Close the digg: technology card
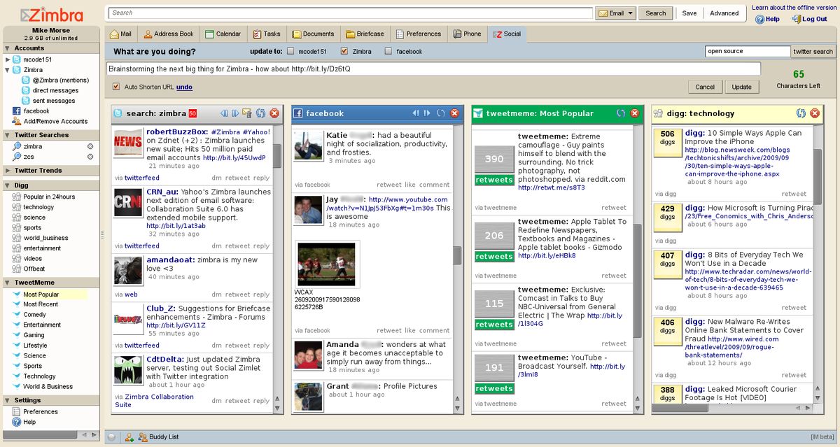The image size is (840, 447). point(815,113)
